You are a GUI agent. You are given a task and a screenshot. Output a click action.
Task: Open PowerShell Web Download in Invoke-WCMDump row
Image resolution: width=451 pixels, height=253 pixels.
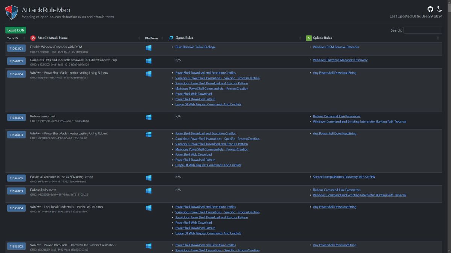tap(194, 223)
